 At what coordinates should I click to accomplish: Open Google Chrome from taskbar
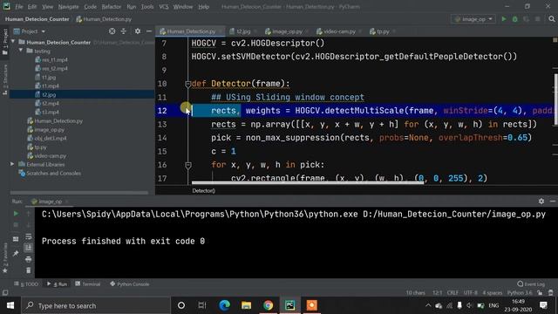[268, 305]
